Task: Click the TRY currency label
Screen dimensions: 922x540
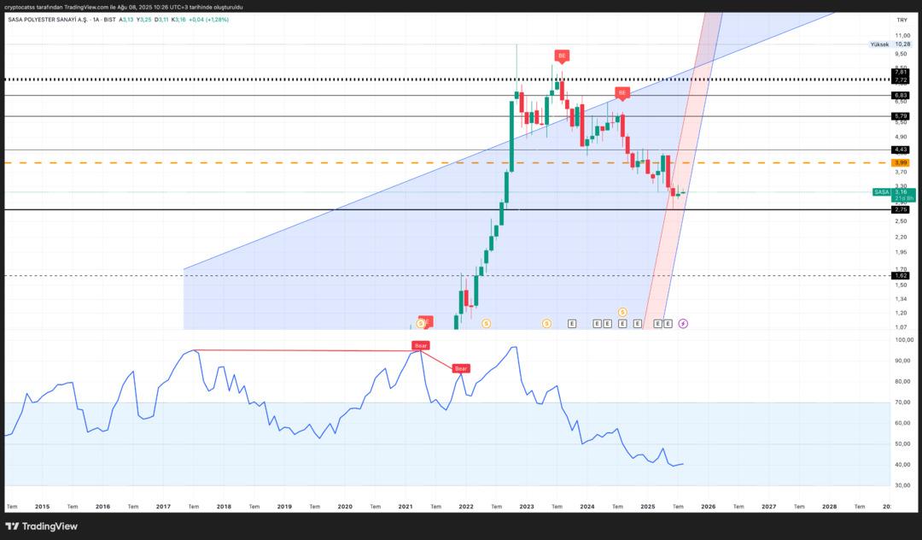Action: click(902, 20)
